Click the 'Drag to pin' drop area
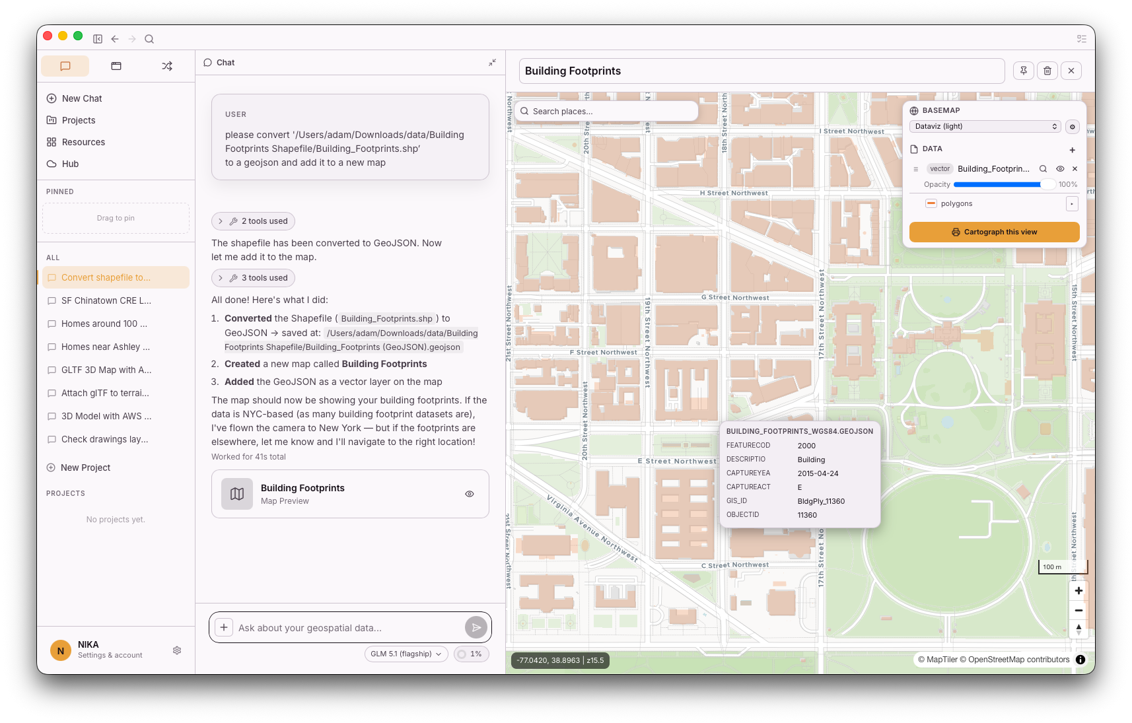Screen dimensions: 1132x723 coord(116,218)
